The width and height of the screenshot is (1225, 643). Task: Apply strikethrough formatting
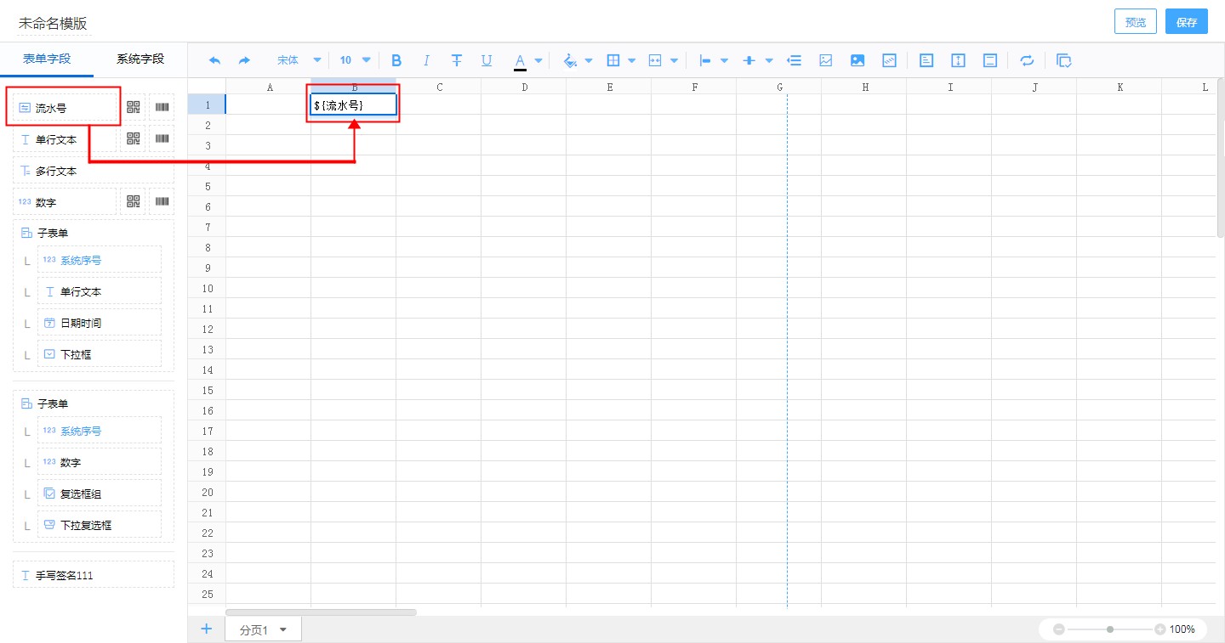457,60
